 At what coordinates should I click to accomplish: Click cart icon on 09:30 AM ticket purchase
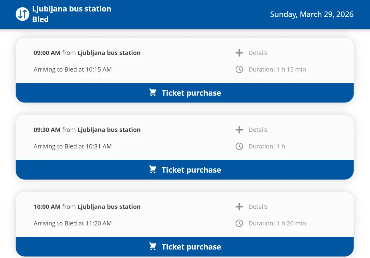[x=153, y=170]
